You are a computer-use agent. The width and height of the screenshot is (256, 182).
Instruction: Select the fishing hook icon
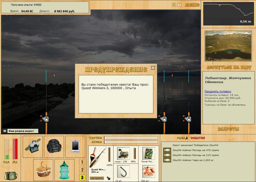click(123, 171)
